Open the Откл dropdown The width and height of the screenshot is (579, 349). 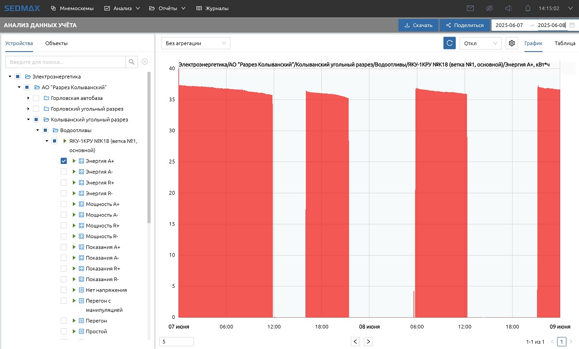[x=480, y=43]
